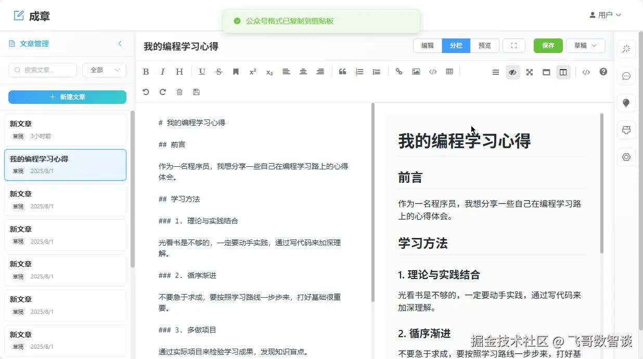Toggle fullscreen mode next to 预览 tab

pyautogui.click(x=514, y=46)
